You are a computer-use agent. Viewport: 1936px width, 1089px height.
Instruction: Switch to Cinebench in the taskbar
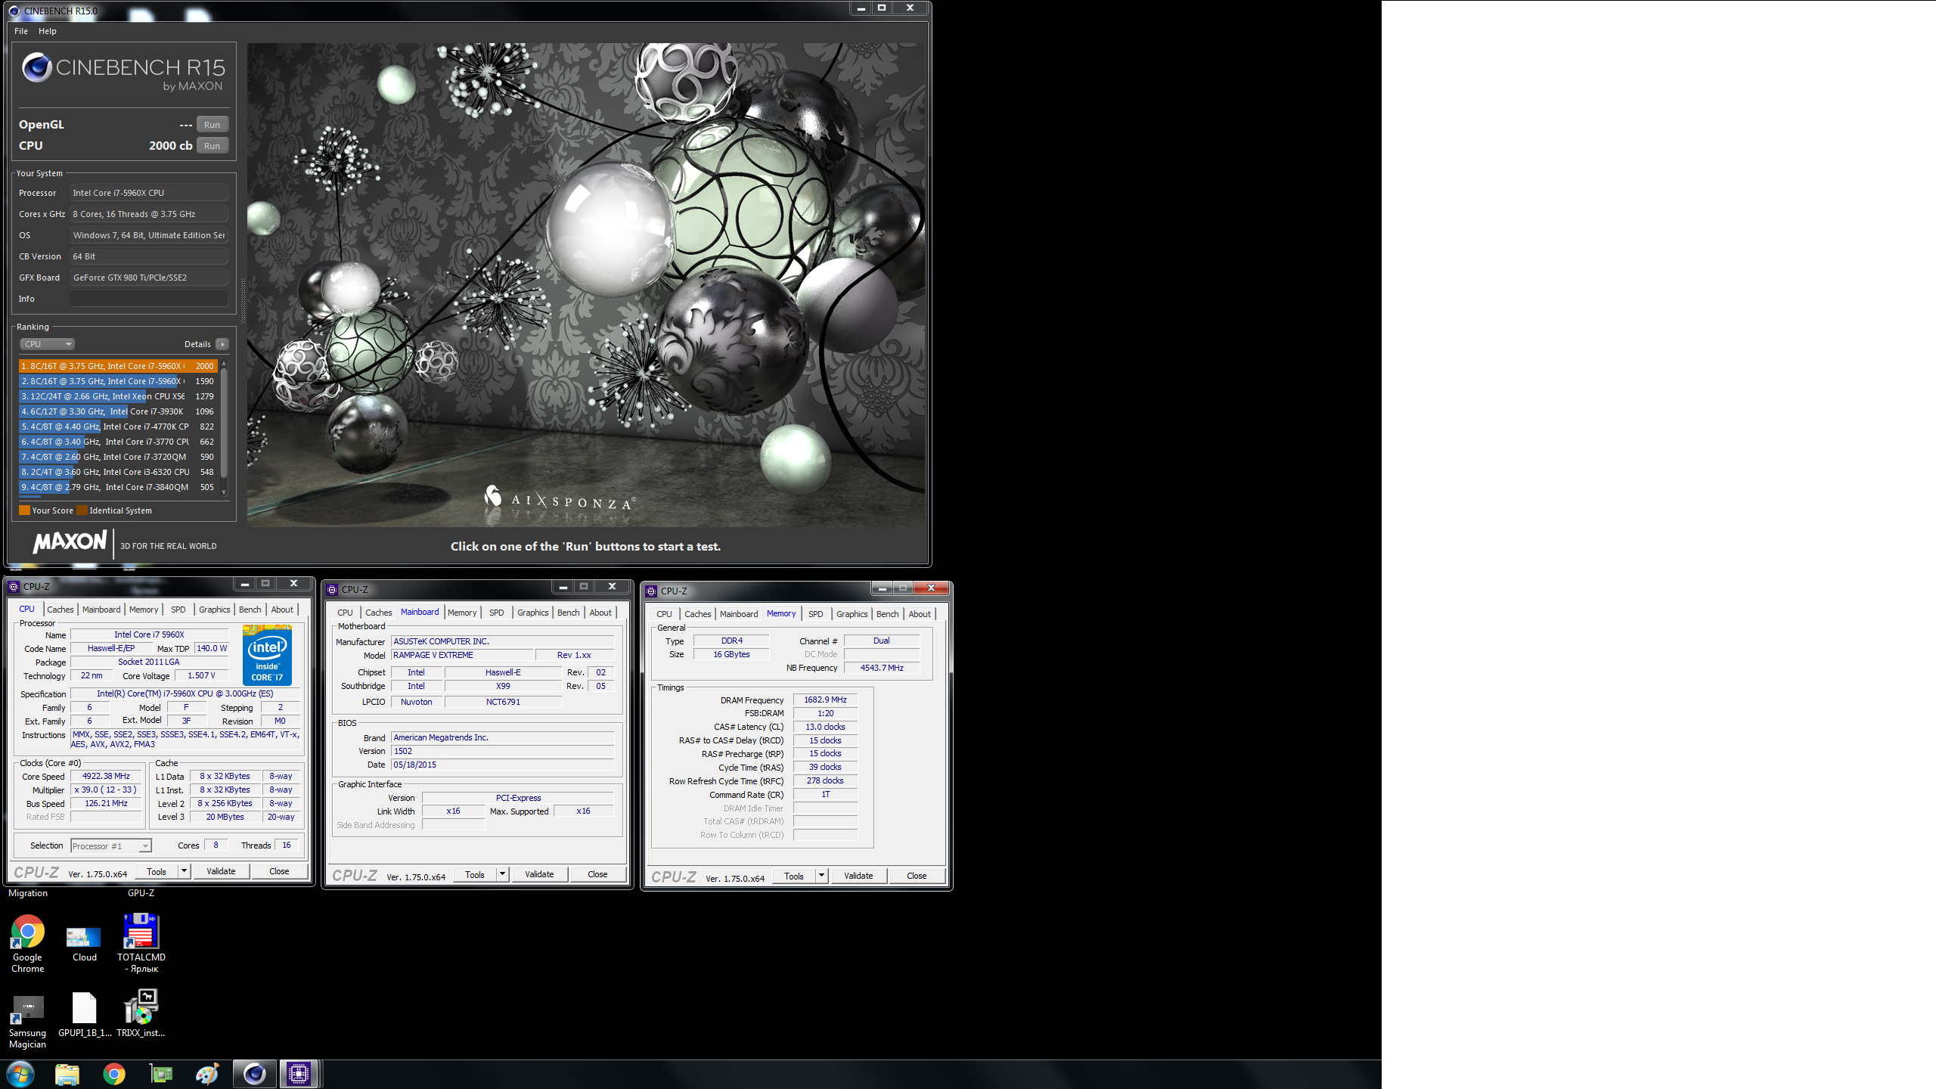click(x=255, y=1074)
